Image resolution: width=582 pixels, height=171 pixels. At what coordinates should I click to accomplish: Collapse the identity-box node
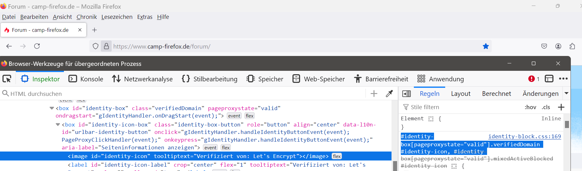pos(52,108)
